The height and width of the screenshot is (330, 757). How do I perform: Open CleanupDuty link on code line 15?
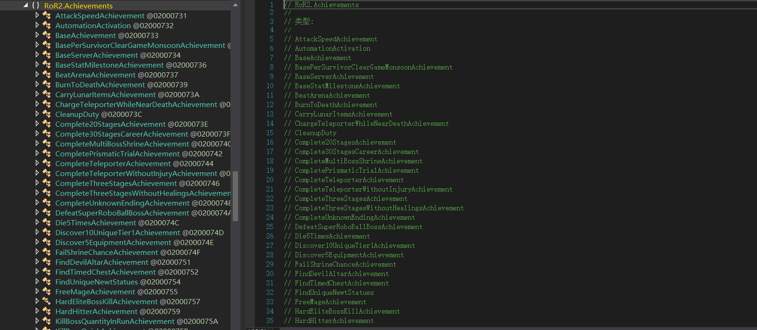315,133
